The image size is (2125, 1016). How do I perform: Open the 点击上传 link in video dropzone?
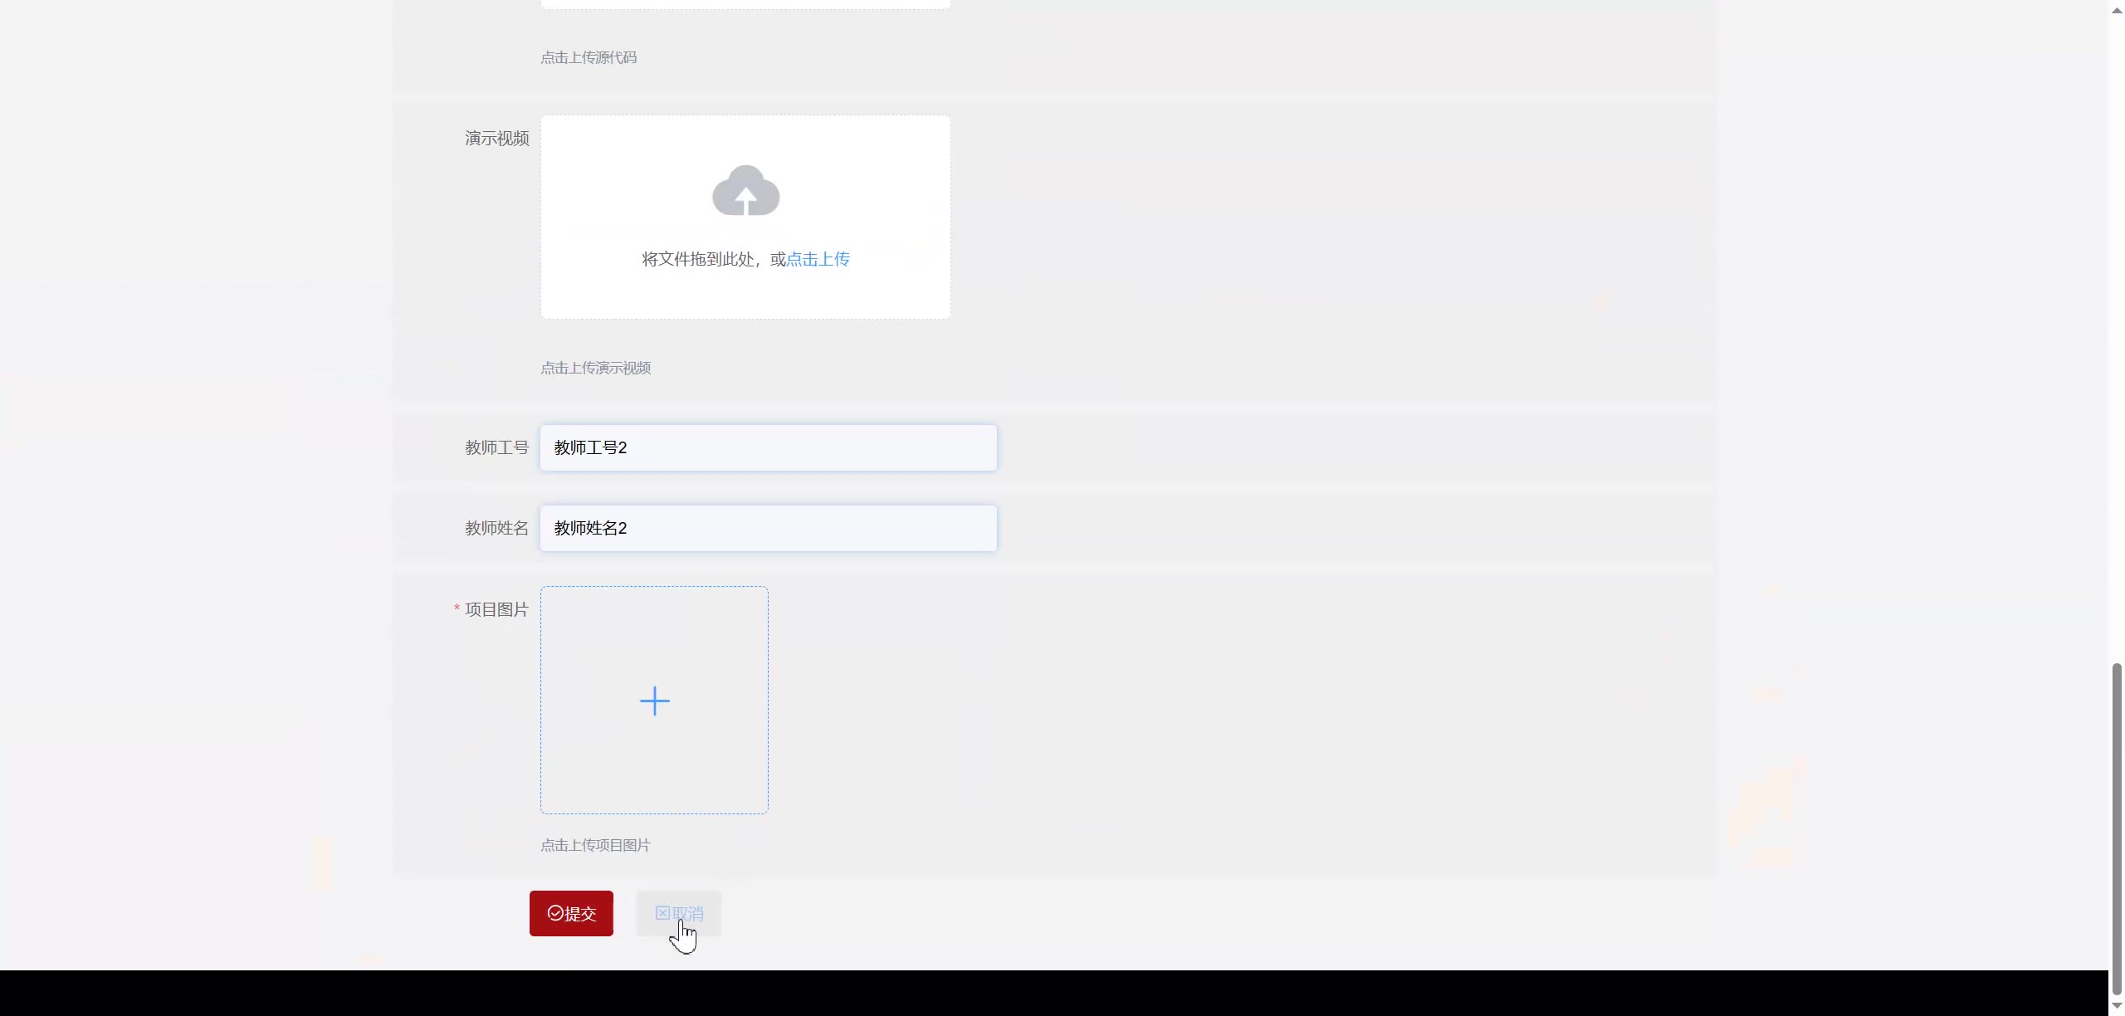pos(818,259)
